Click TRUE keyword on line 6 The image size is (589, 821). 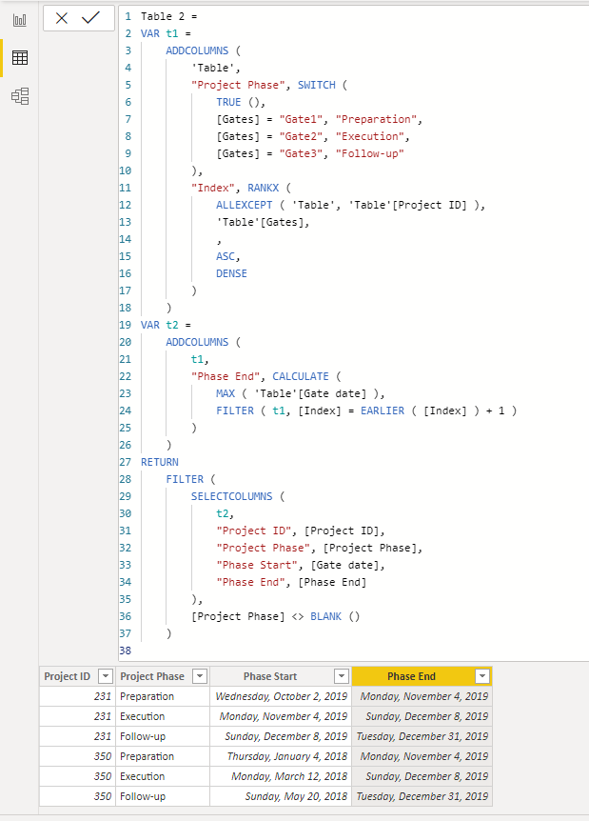[x=228, y=102]
